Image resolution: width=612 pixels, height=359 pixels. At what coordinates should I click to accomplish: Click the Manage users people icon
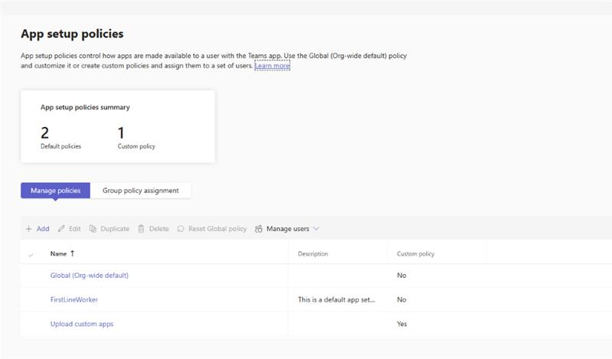coord(259,229)
